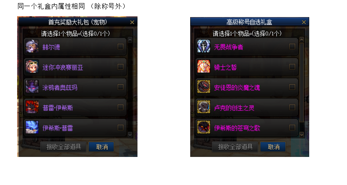
Task: Click the title list scroll-up arrow
Action: click(x=302, y=40)
